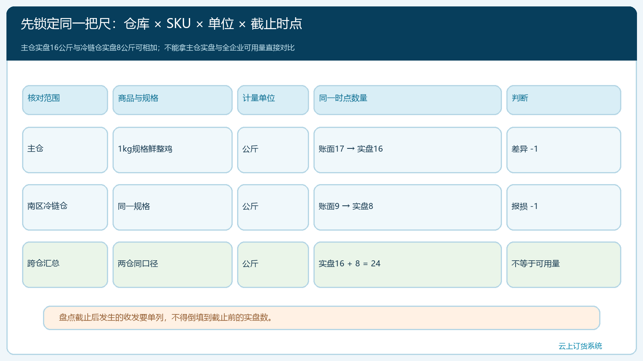Click the 南区冷链仓 cell
Viewport: 643px width, 361px height.
click(x=65, y=207)
